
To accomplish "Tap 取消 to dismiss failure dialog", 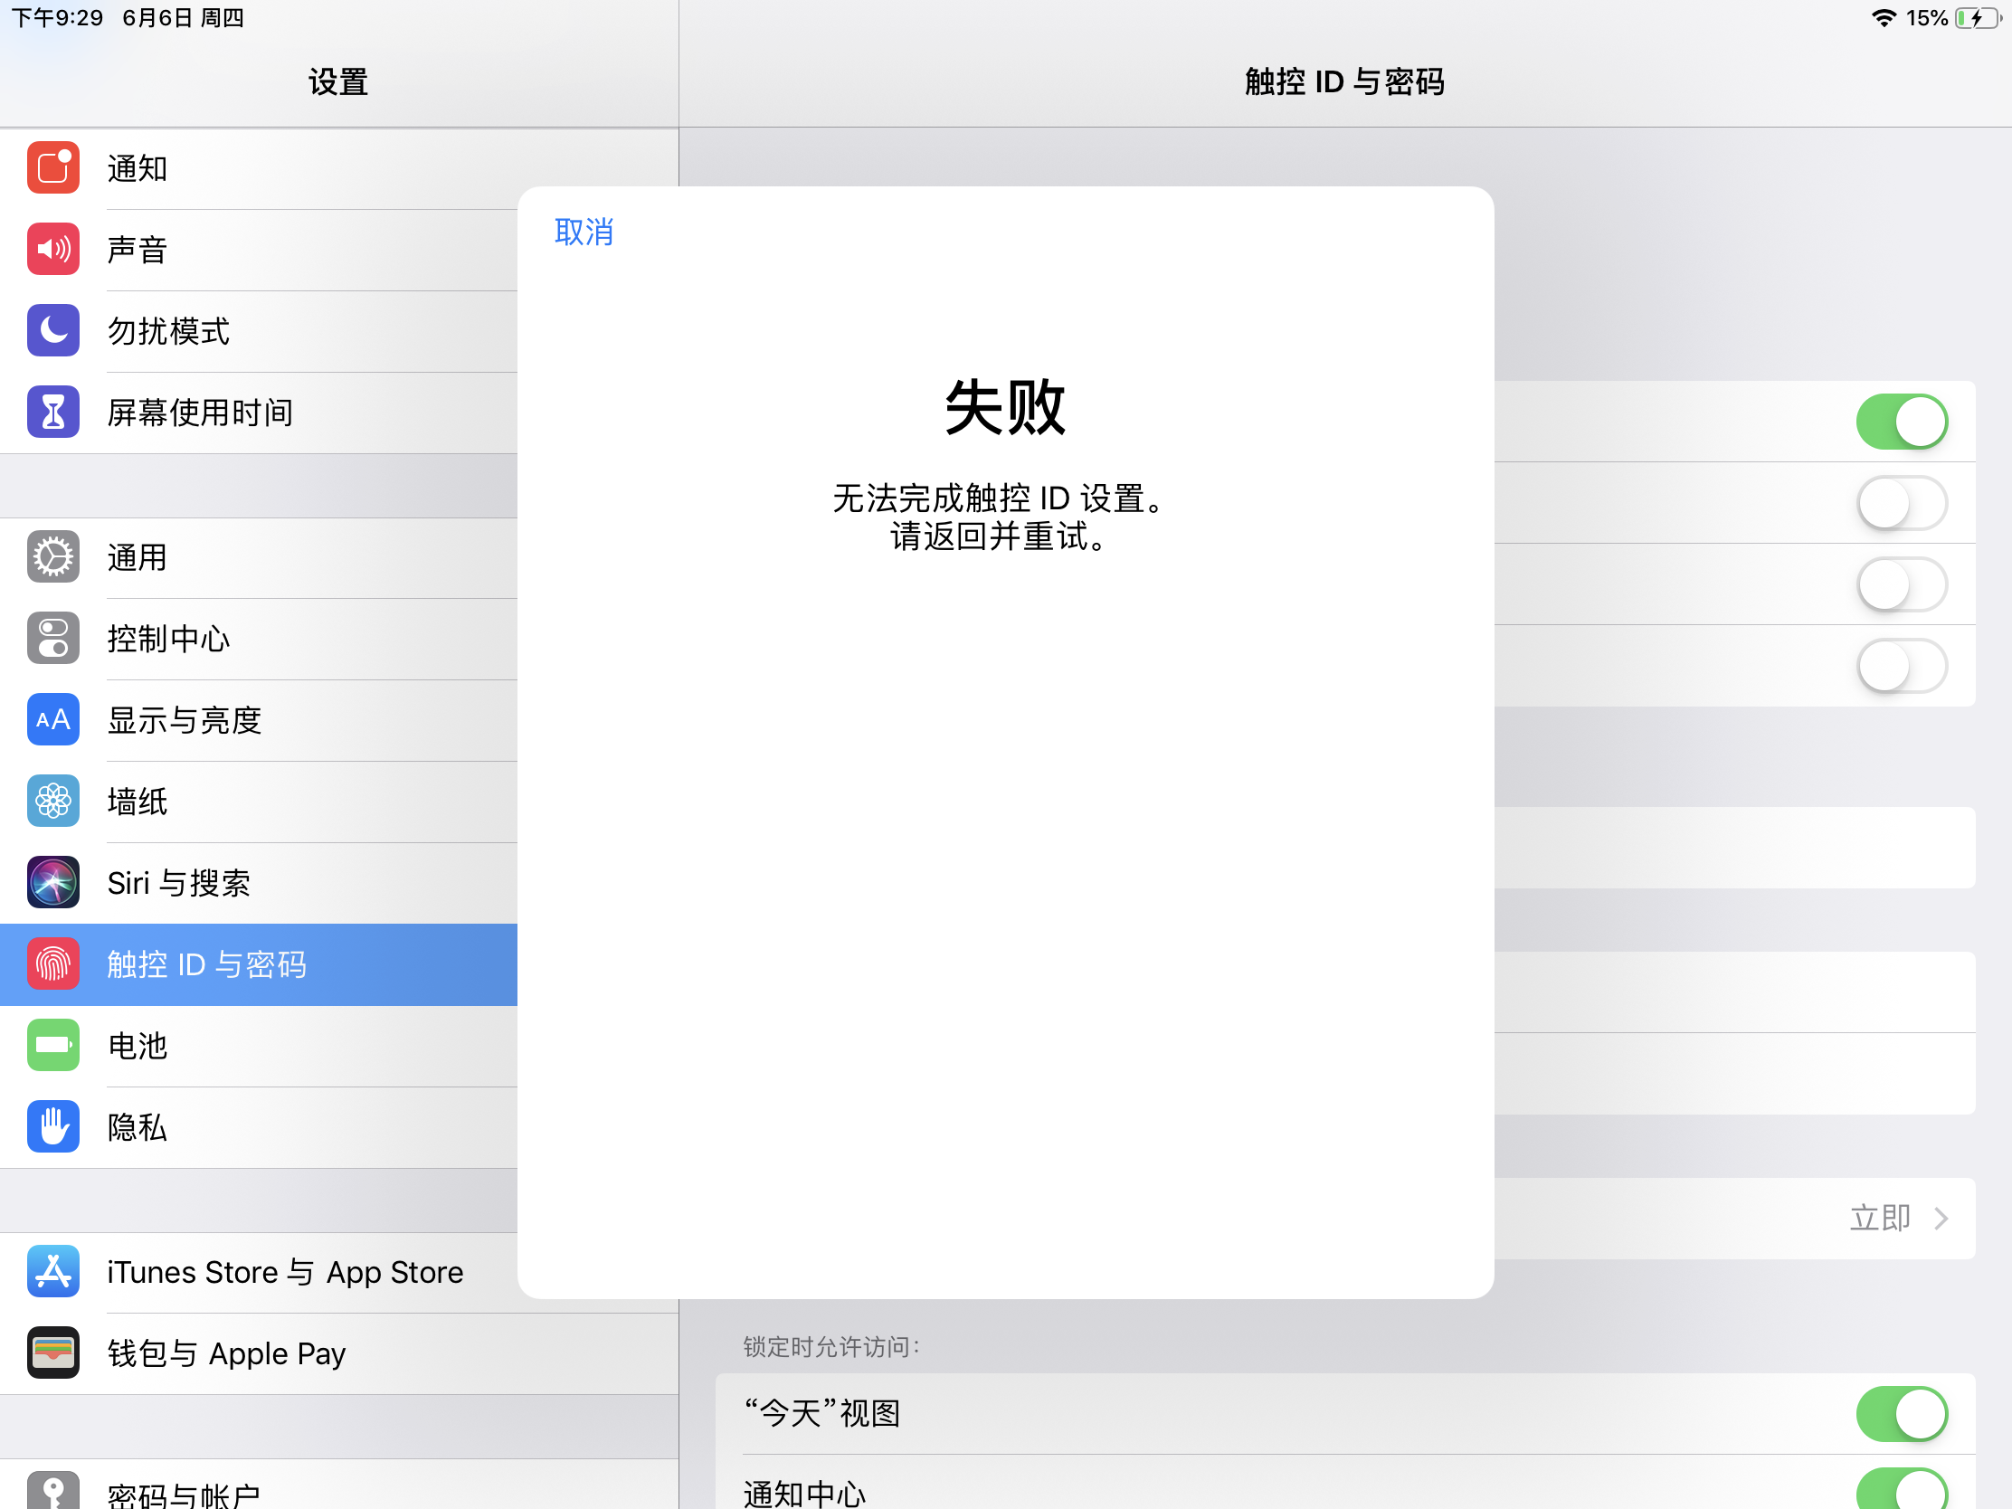I will 583,232.
